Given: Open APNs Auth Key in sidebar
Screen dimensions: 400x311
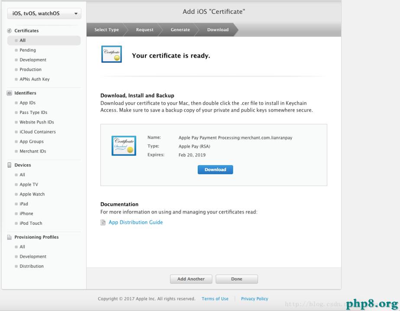Looking at the screenshot, I should pyautogui.click(x=35, y=79).
